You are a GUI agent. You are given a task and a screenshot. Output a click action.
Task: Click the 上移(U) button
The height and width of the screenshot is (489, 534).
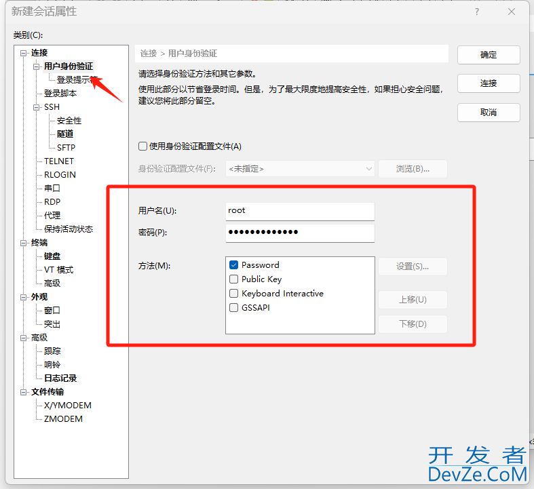pos(413,300)
